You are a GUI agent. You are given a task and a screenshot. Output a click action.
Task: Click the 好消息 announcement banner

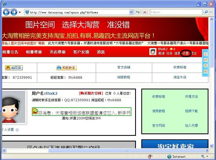pos(82,112)
